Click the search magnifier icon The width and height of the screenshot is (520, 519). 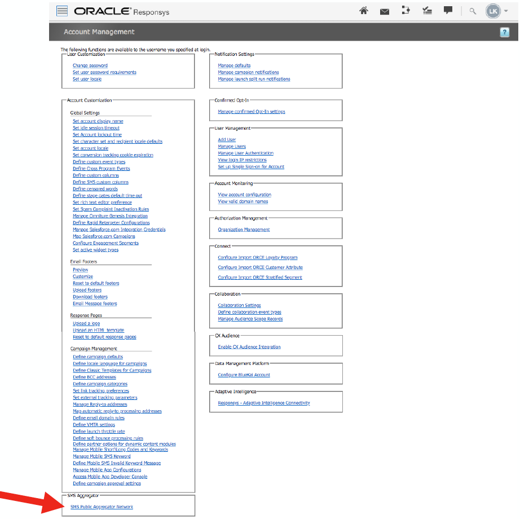(x=473, y=11)
